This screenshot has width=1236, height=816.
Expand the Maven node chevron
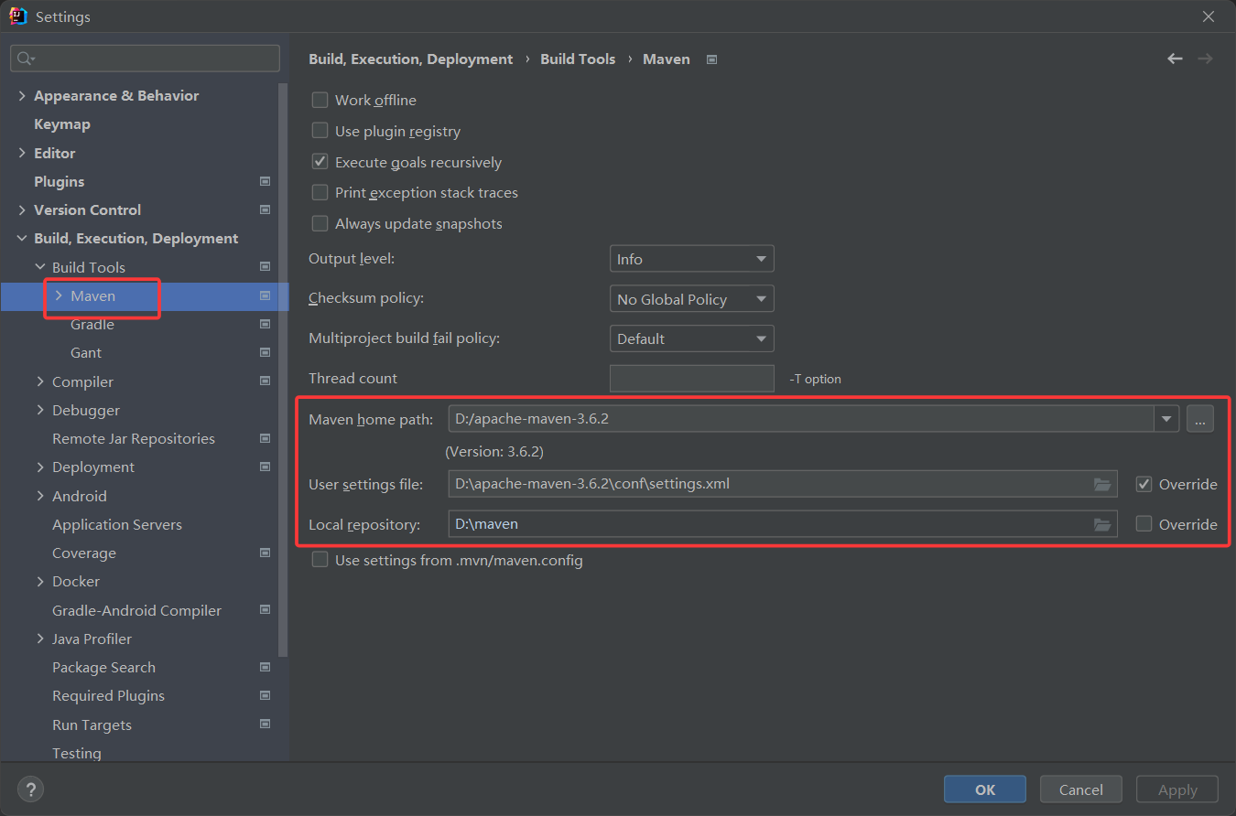point(59,295)
